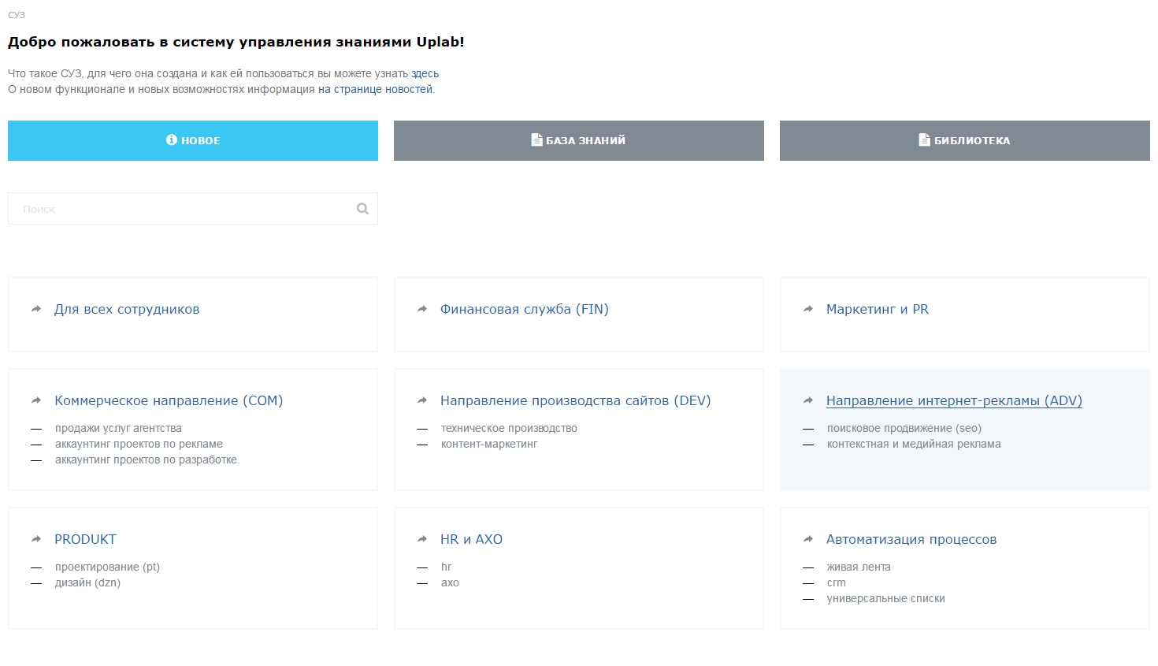This screenshot has width=1158, height=666.
Task: Click arrow icon beside Для всех сотрудников
Action: [x=36, y=309]
